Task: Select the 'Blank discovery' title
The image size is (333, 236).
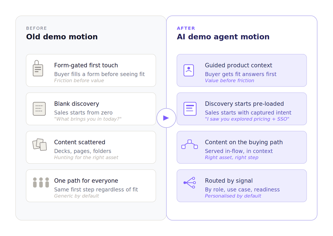Action: click(x=77, y=104)
